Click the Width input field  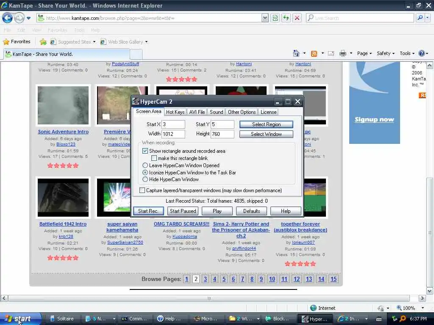(173, 134)
